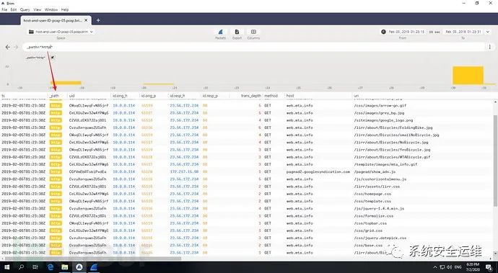The height and width of the screenshot is (273, 498).
Task: Select the /pagead/show_ads.js uri cell
Action: (375, 171)
